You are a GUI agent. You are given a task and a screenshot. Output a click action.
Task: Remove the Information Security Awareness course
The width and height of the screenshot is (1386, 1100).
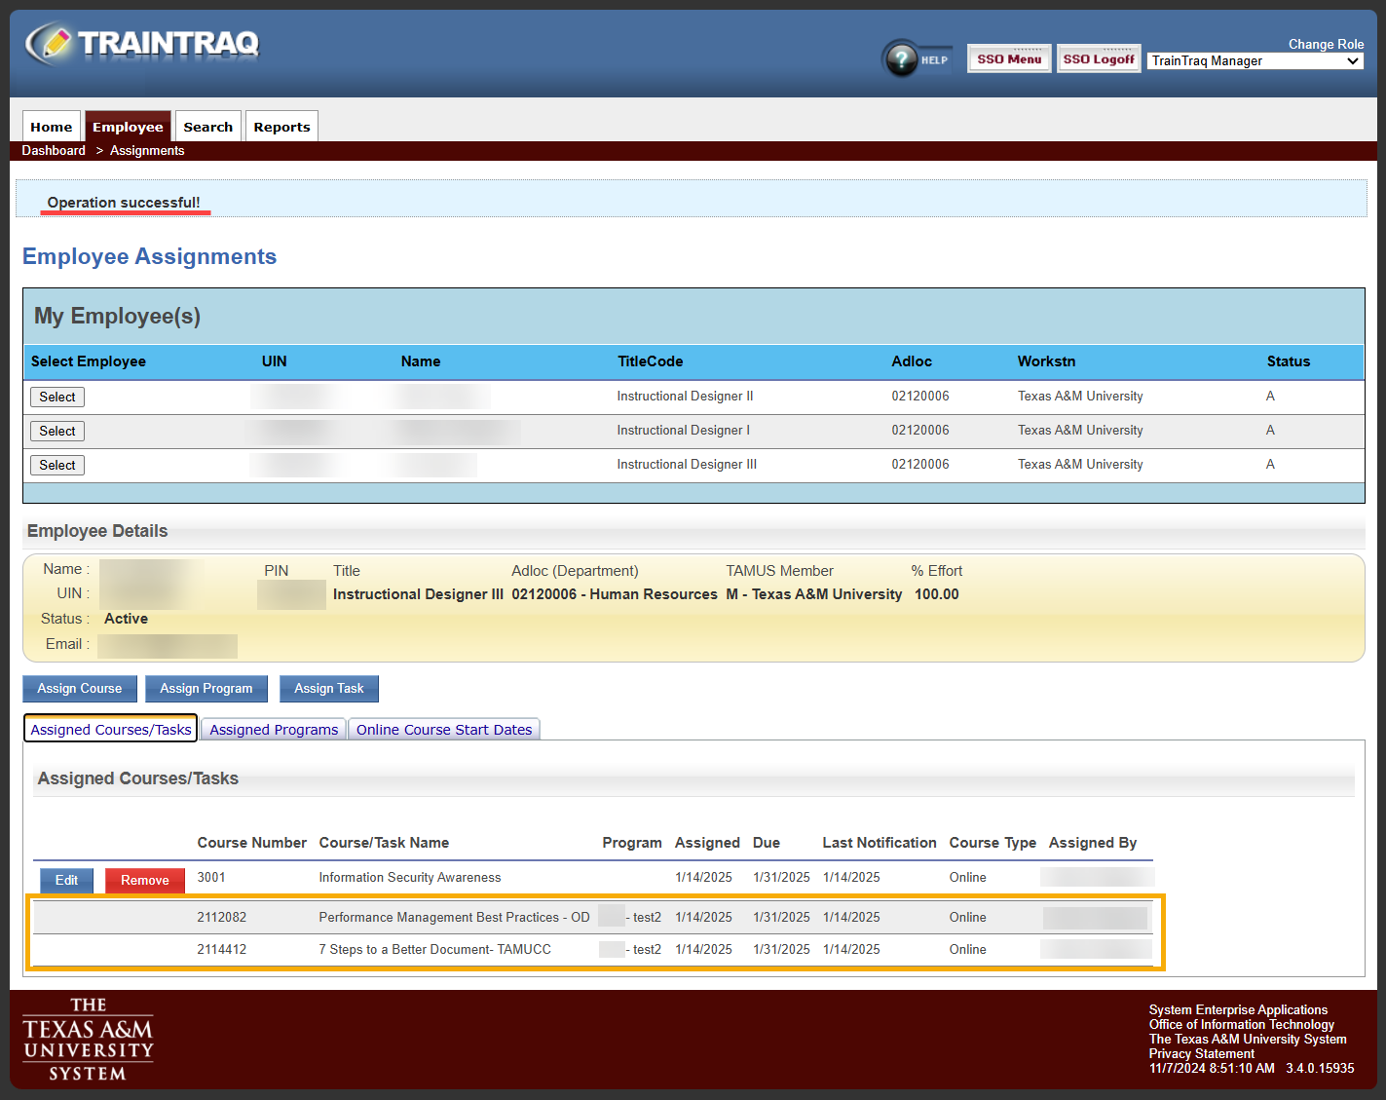point(144,881)
